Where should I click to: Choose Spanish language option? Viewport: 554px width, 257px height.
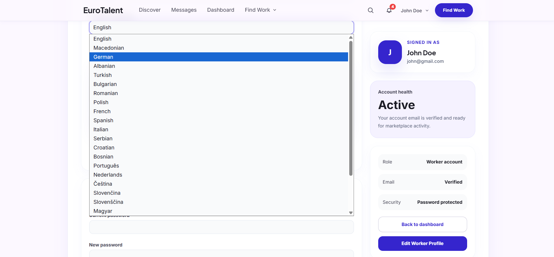coord(219,120)
